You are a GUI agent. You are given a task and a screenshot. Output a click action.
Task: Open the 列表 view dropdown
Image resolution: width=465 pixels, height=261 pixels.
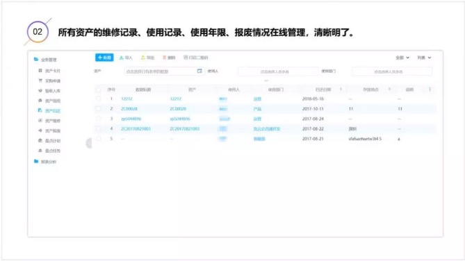424,58
